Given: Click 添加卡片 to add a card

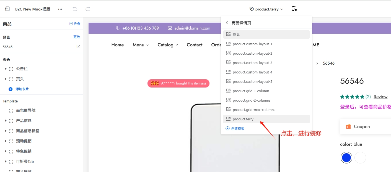Looking at the screenshot, I should [x=22, y=89].
